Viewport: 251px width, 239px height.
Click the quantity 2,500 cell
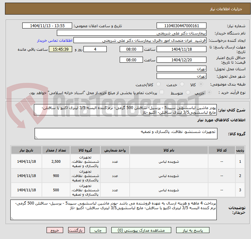coord(56,161)
